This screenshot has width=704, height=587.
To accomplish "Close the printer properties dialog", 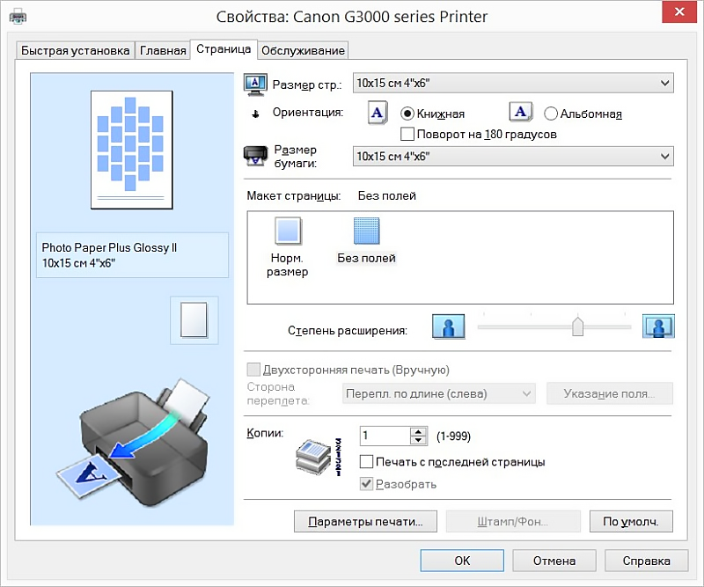I will tap(679, 12).
